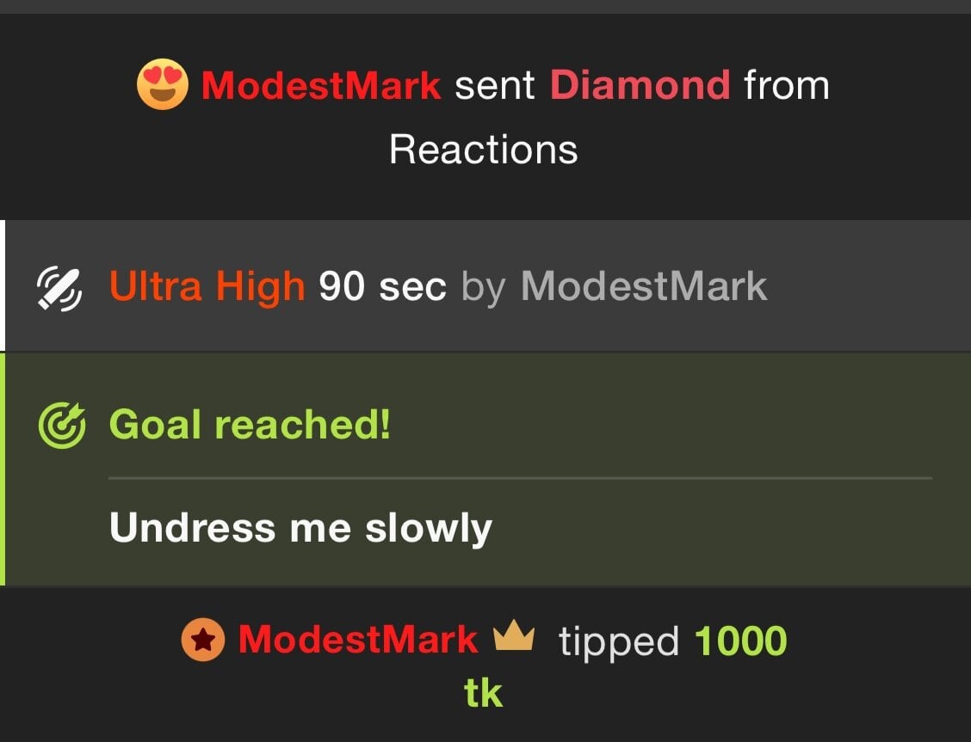971x742 pixels.
Task: Open ModestMark's profile from Diamond message
Action: tap(321, 85)
